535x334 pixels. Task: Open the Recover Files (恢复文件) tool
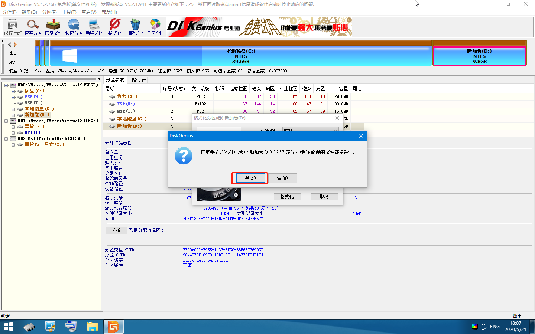click(x=53, y=27)
